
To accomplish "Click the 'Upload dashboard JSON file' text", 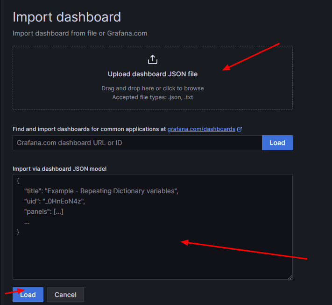I will [x=153, y=74].
